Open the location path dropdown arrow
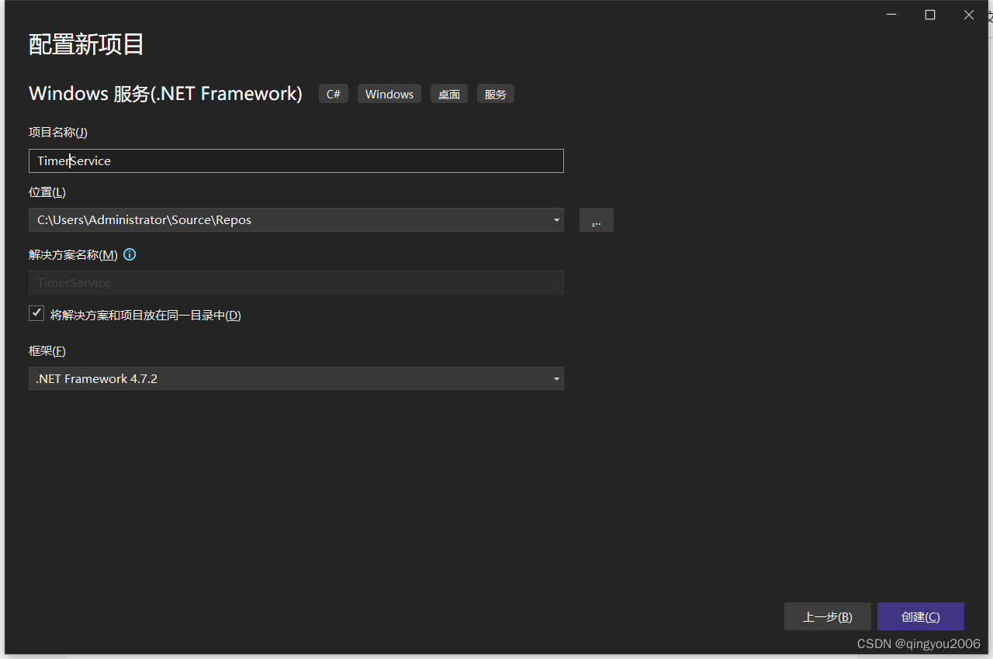Screen dimensions: 993x659 (x=556, y=220)
